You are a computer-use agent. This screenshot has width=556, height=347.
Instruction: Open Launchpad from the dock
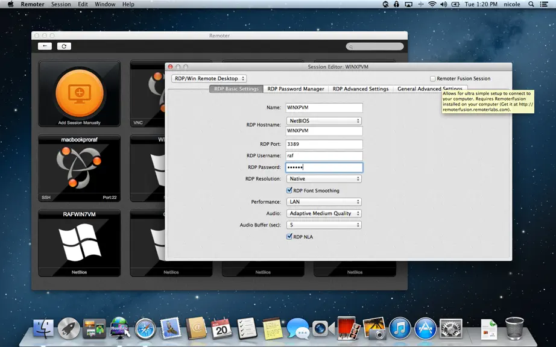click(68, 328)
